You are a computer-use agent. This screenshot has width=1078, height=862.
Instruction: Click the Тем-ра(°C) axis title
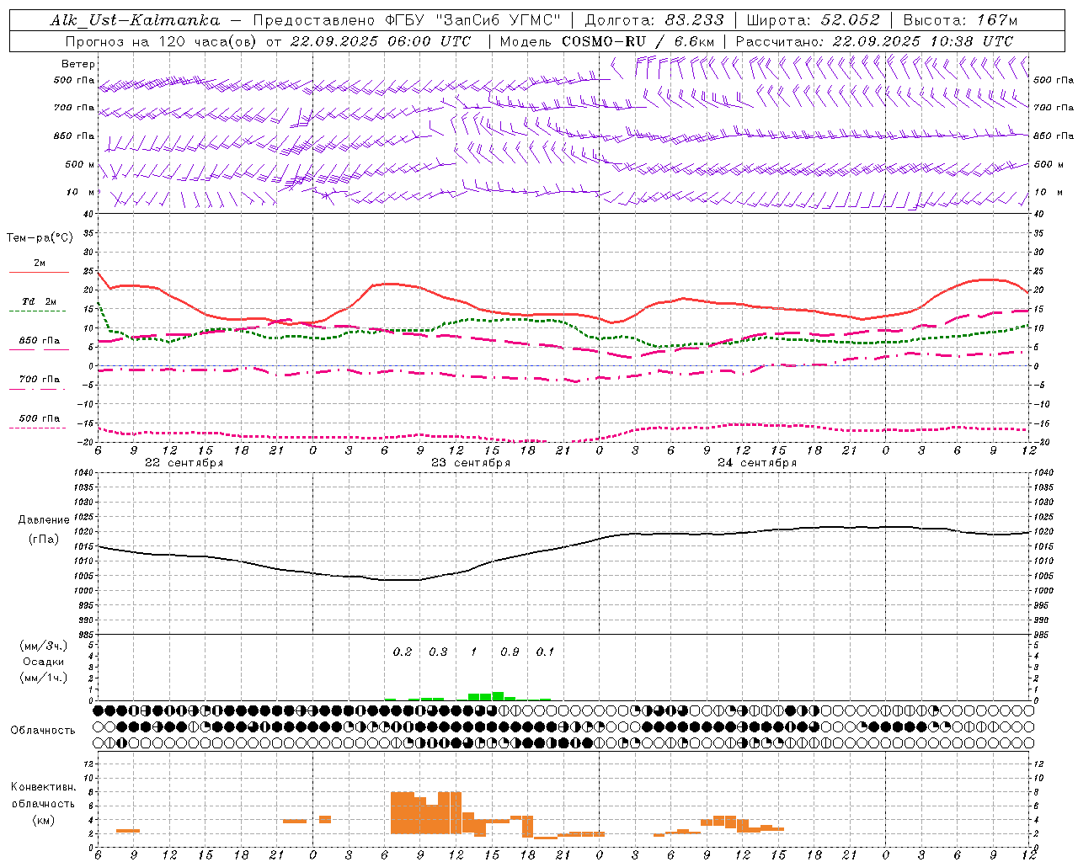point(40,238)
